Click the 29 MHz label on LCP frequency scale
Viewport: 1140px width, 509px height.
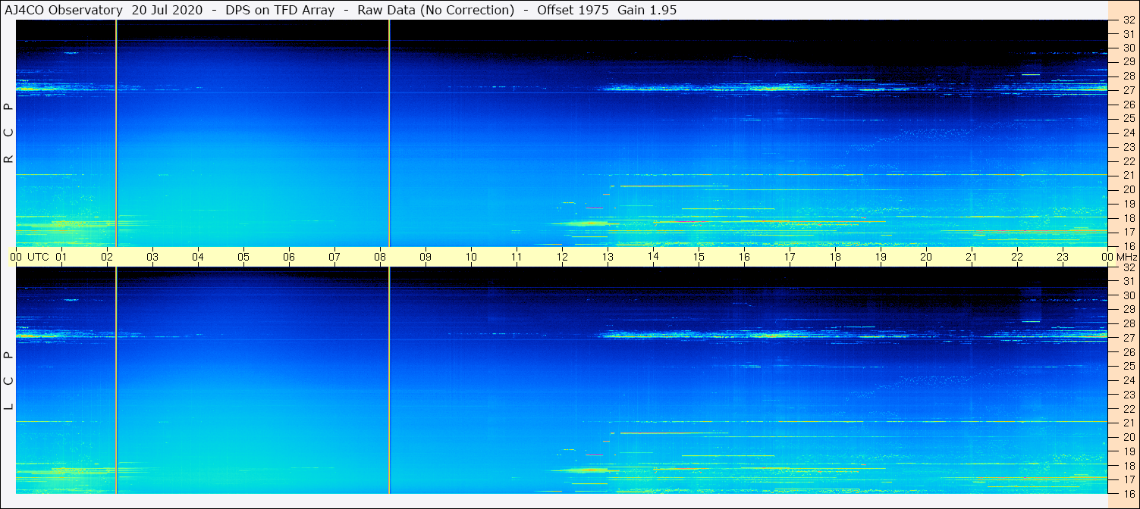(x=1129, y=309)
